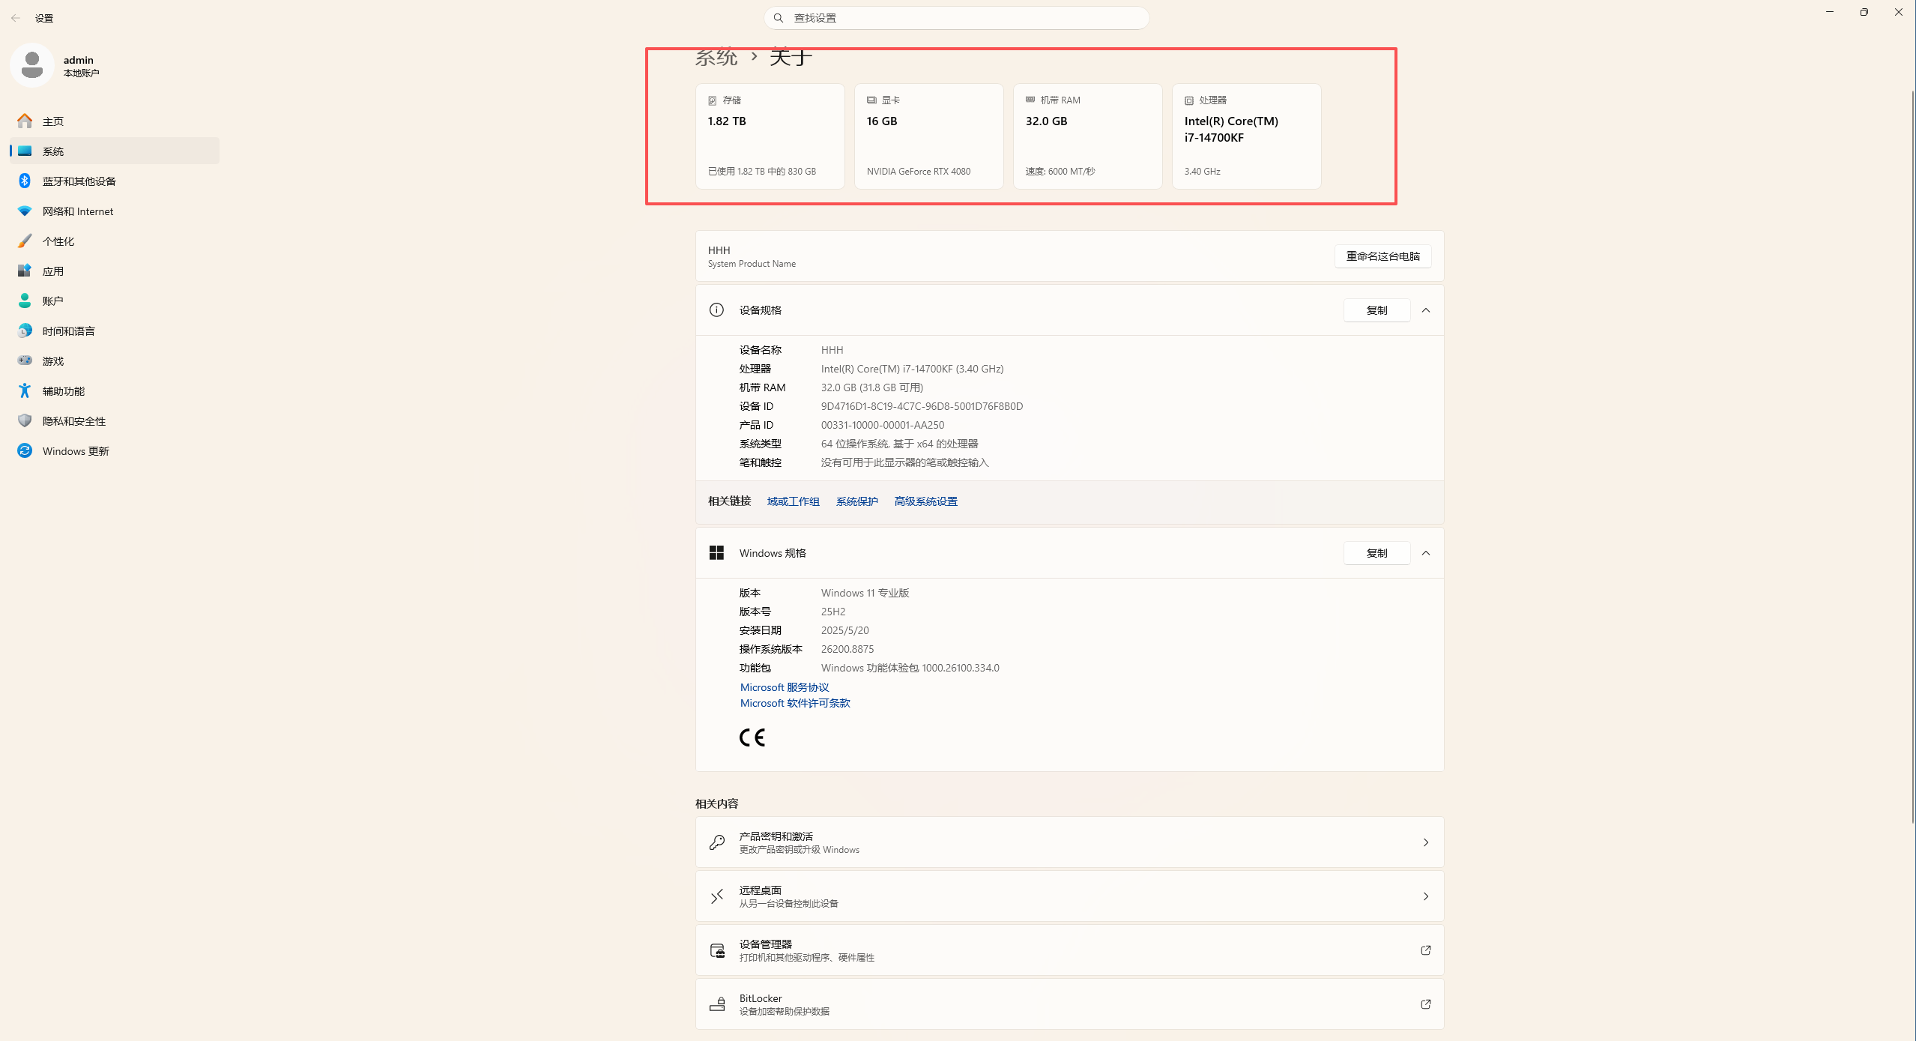Screen dimensions: 1916x1041
Task: Open Personalization via the paintbrush icon
Action: (x=25, y=241)
